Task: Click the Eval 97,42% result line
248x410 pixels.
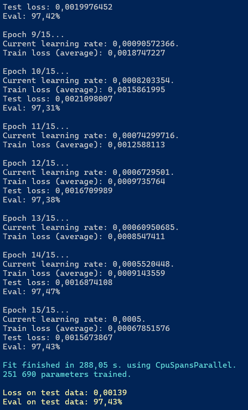Action: pos(31,16)
